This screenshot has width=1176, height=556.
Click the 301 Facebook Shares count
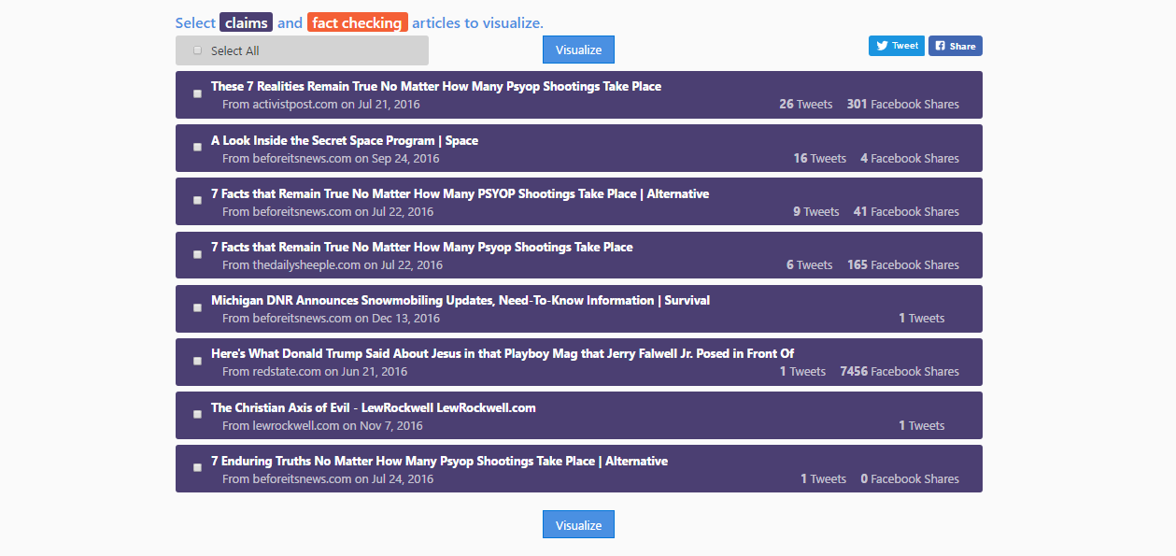coord(902,104)
